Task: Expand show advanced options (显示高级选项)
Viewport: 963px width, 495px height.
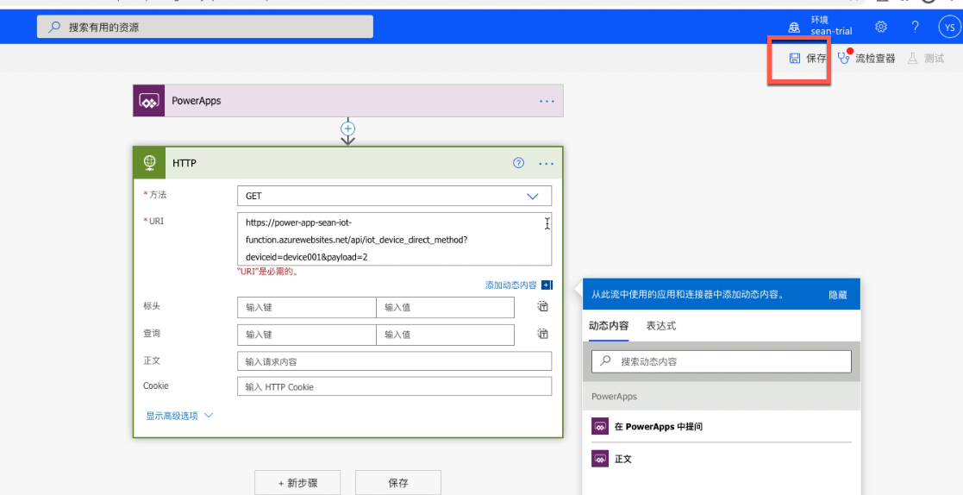Action: 179,416
